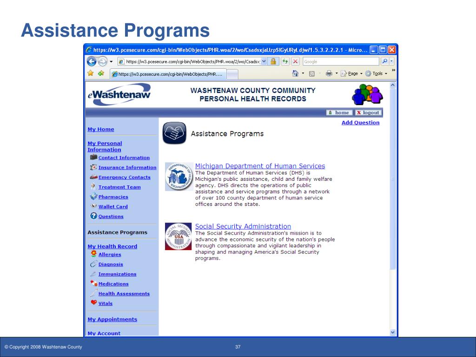
Task: Click the Diagnosis stethoscope icon
Action: tap(93, 264)
